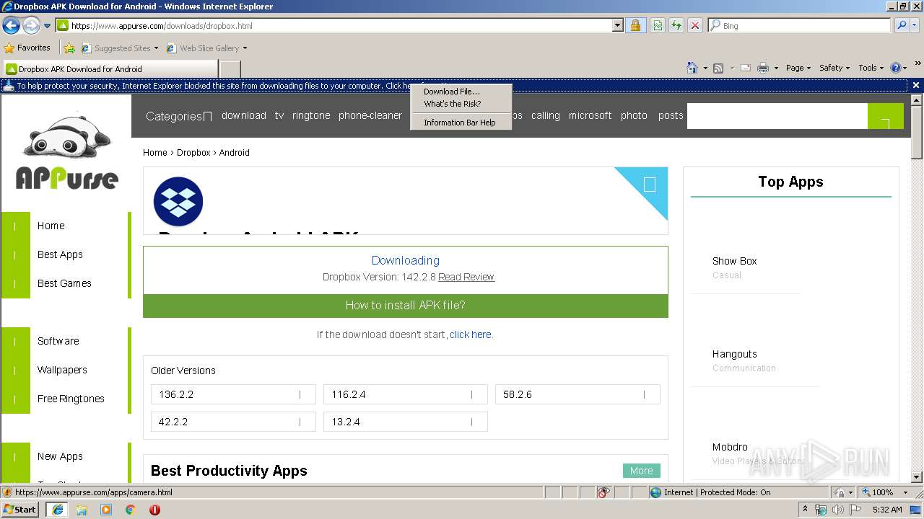
Task: Open the Help question mark menu
Action: coord(898,68)
